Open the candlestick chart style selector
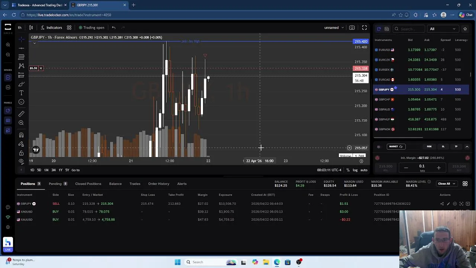476x268 pixels. tap(31, 28)
